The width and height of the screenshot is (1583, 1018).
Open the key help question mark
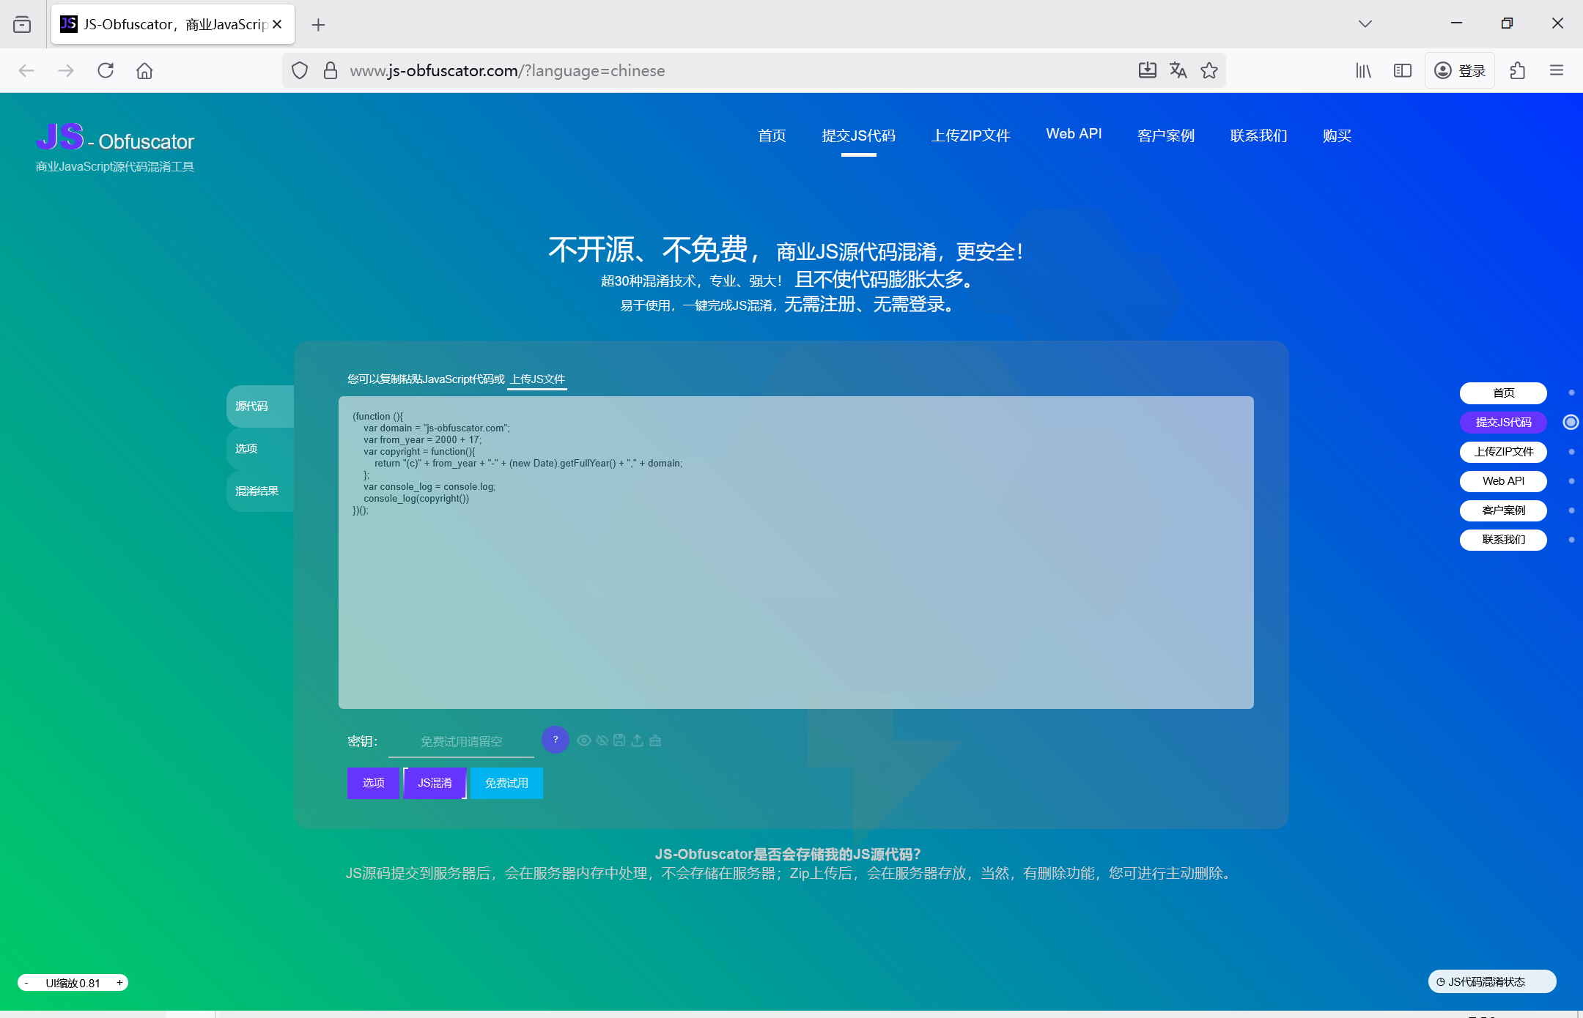point(556,740)
